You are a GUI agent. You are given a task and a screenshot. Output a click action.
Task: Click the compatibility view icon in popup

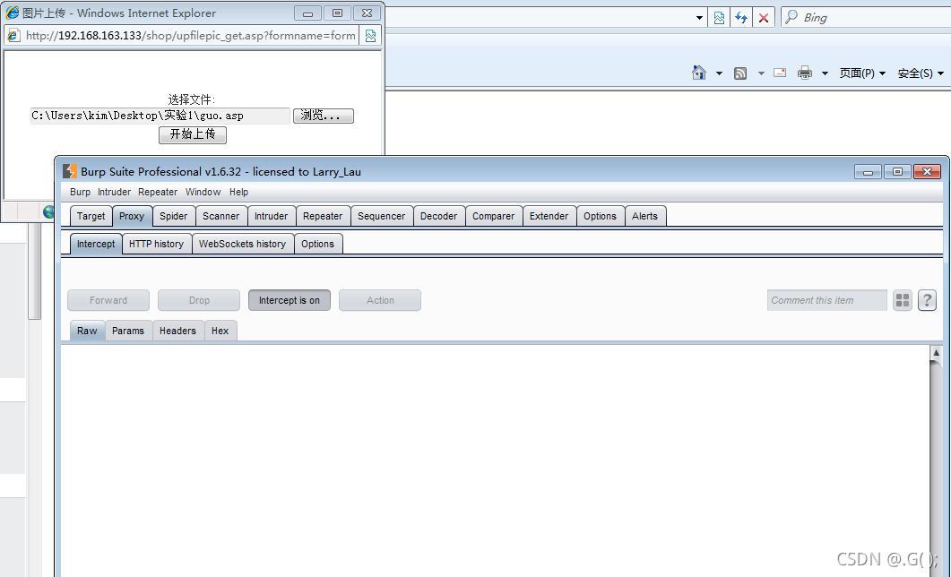[x=370, y=36]
